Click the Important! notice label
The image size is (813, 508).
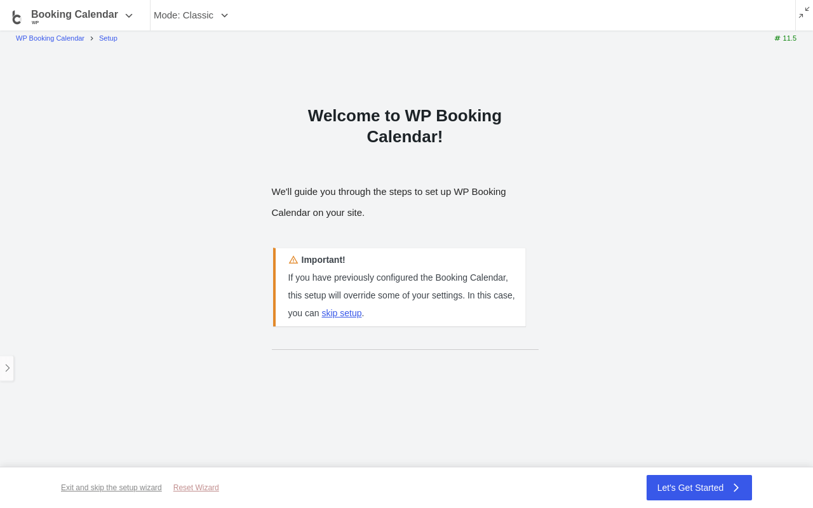click(x=323, y=260)
